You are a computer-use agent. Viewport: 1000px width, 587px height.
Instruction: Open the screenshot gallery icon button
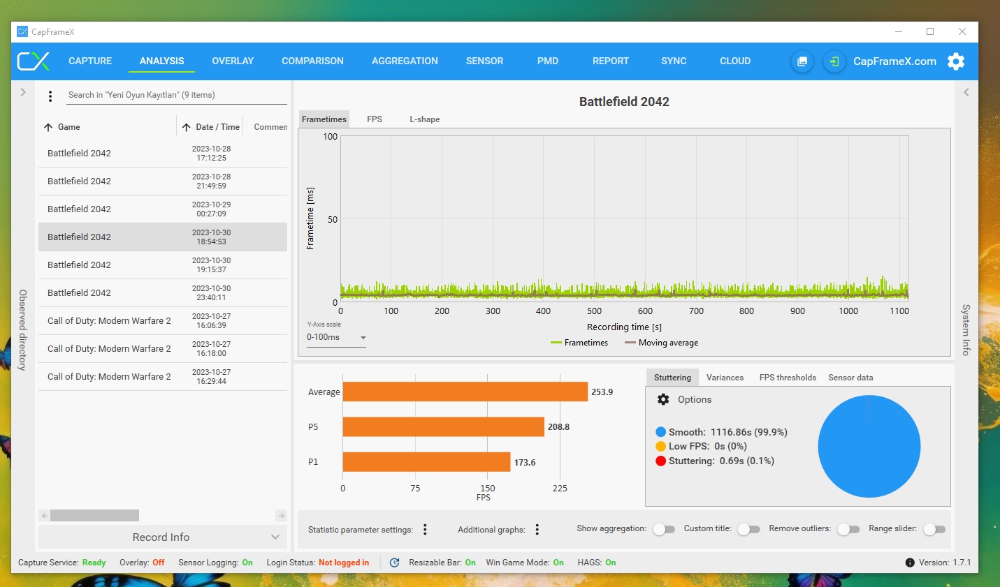pyautogui.click(x=802, y=61)
